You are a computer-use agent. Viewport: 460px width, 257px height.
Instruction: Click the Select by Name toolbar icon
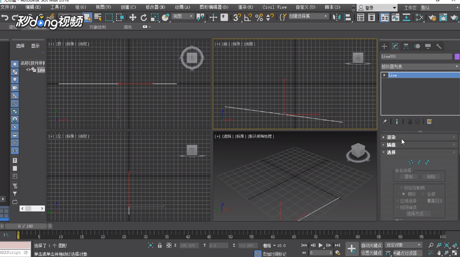(98, 18)
